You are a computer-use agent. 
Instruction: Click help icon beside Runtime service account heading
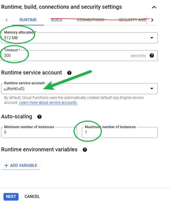[x=69, y=73]
